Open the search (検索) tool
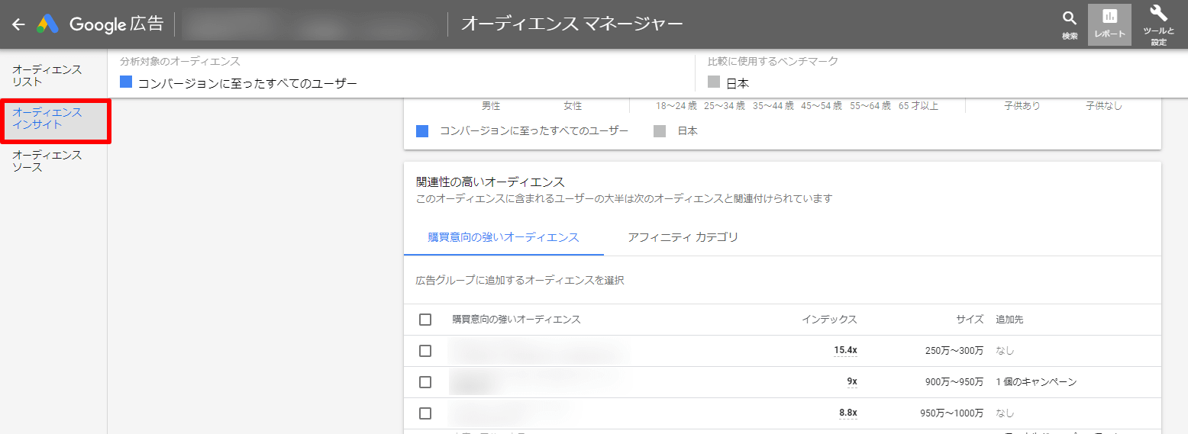Image resolution: width=1188 pixels, height=434 pixels. pyautogui.click(x=1070, y=24)
